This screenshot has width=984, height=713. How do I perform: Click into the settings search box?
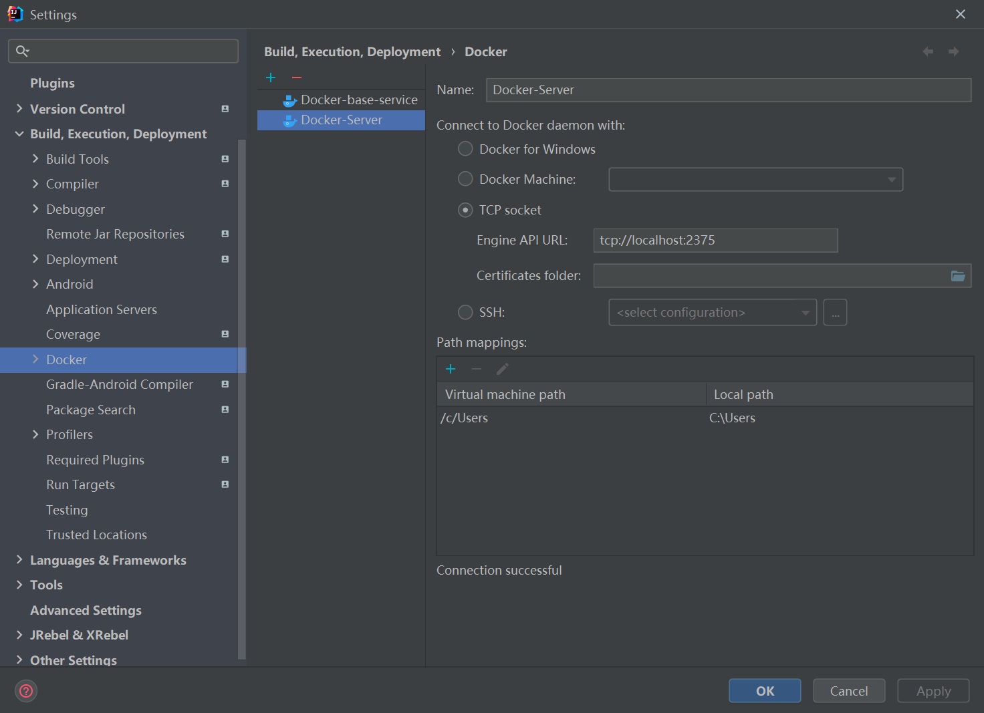[x=123, y=51]
